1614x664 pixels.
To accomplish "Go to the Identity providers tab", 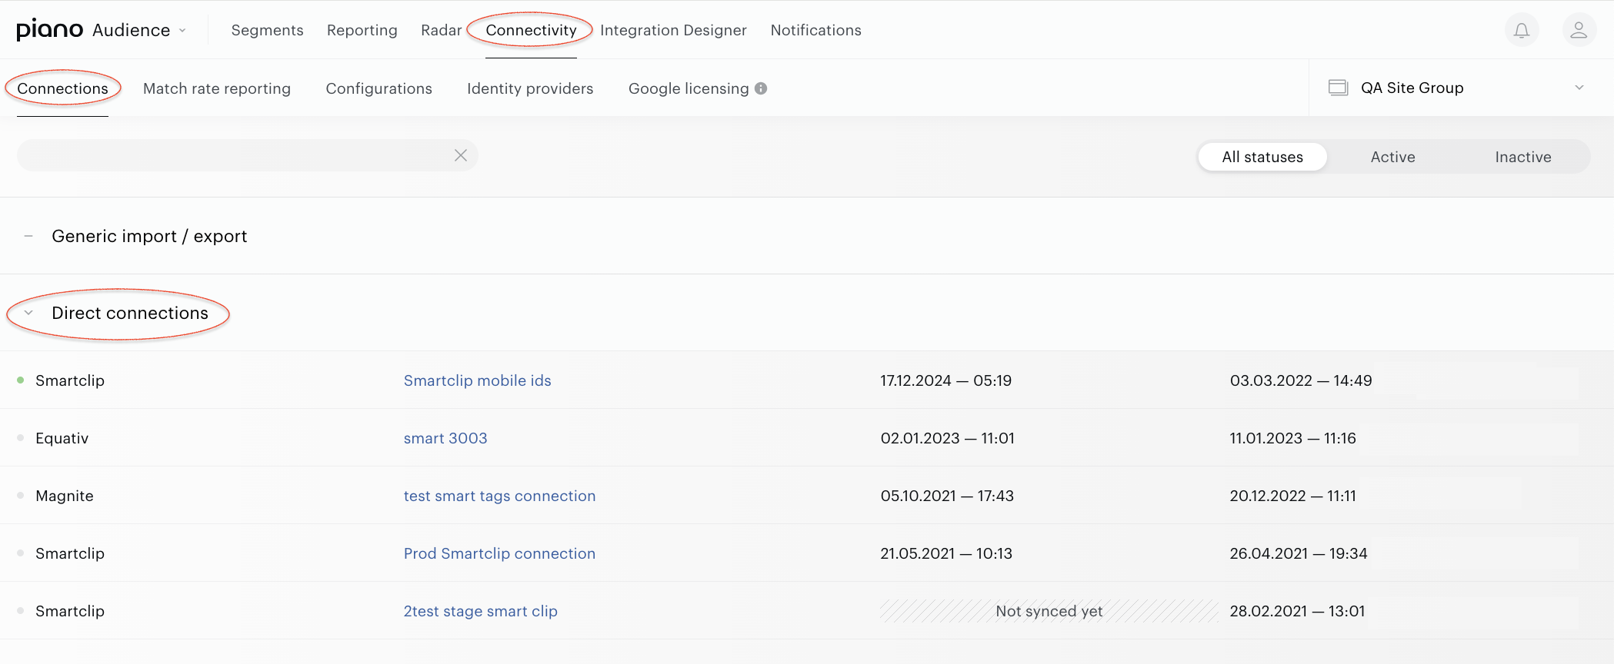I will (530, 88).
